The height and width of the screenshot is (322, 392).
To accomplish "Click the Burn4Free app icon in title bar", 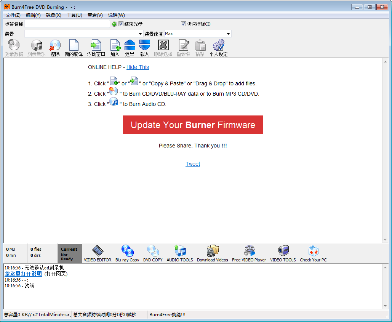I will (x=7, y=7).
